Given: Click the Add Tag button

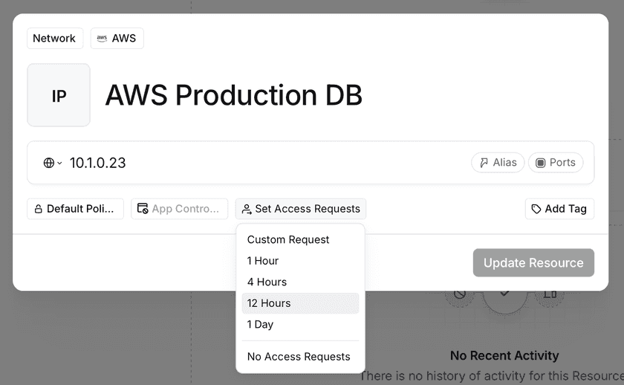Looking at the screenshot, I should [559, 209].
